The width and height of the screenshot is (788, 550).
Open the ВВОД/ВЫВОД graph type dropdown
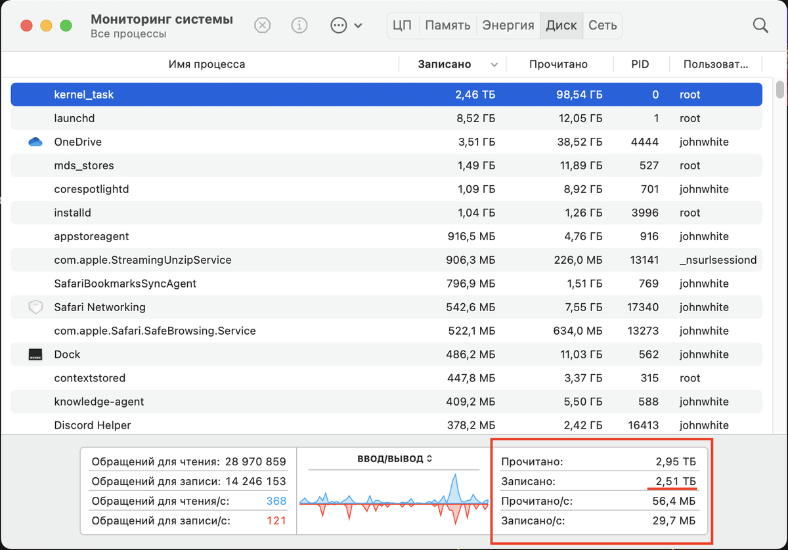(x=395, y=459)
